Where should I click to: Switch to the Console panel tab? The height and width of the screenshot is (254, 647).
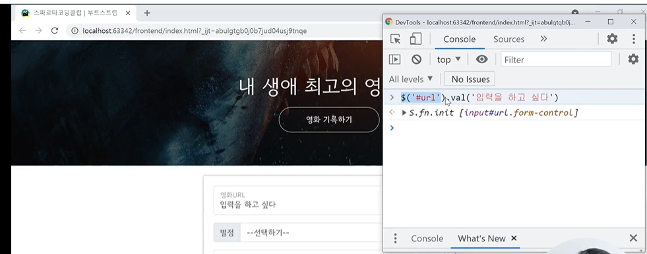pos(459,39)
